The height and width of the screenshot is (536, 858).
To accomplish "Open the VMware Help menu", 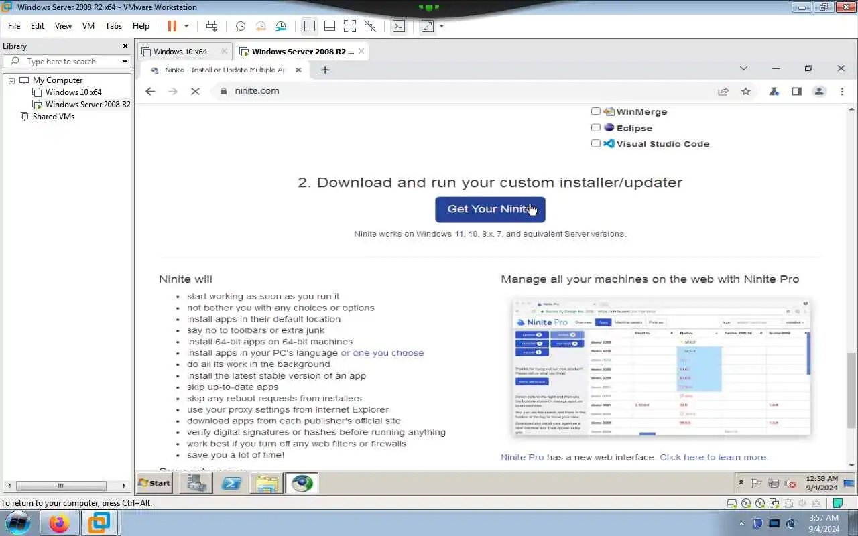I will (141, 26).
